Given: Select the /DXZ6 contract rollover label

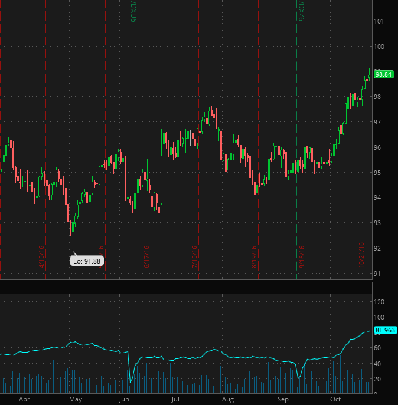Looking at the screenshot, I should pos(301,11).
